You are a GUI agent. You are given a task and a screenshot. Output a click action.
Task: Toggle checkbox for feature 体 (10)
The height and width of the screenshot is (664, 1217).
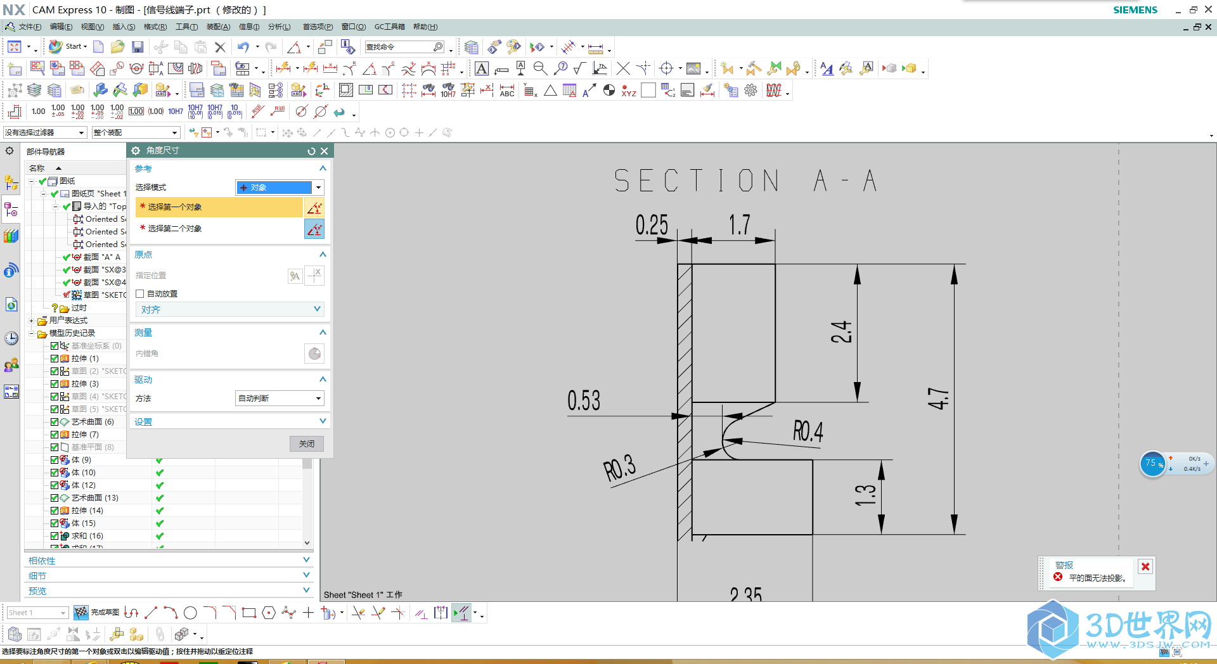point(55,473)
